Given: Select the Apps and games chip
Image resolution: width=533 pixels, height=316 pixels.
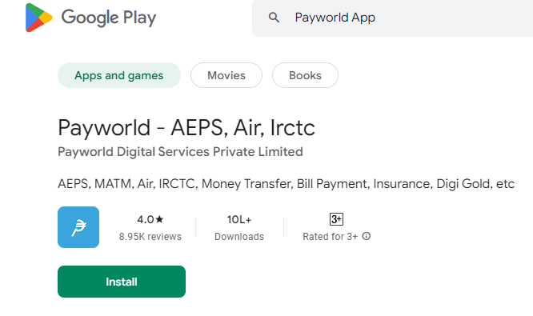Looking at the screenshot, I should point(119,75).
